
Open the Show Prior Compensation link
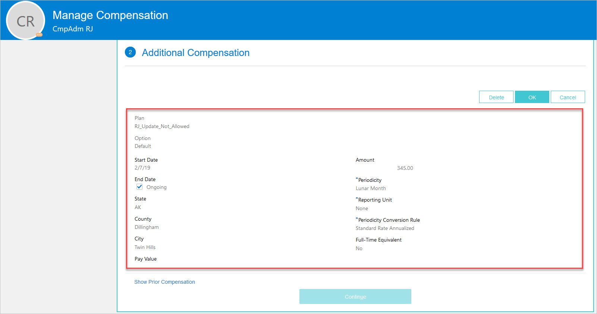tap(164, 282)
